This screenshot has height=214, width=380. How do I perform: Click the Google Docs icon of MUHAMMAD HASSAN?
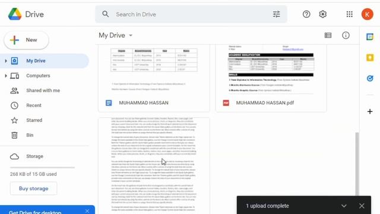point(109,103)
